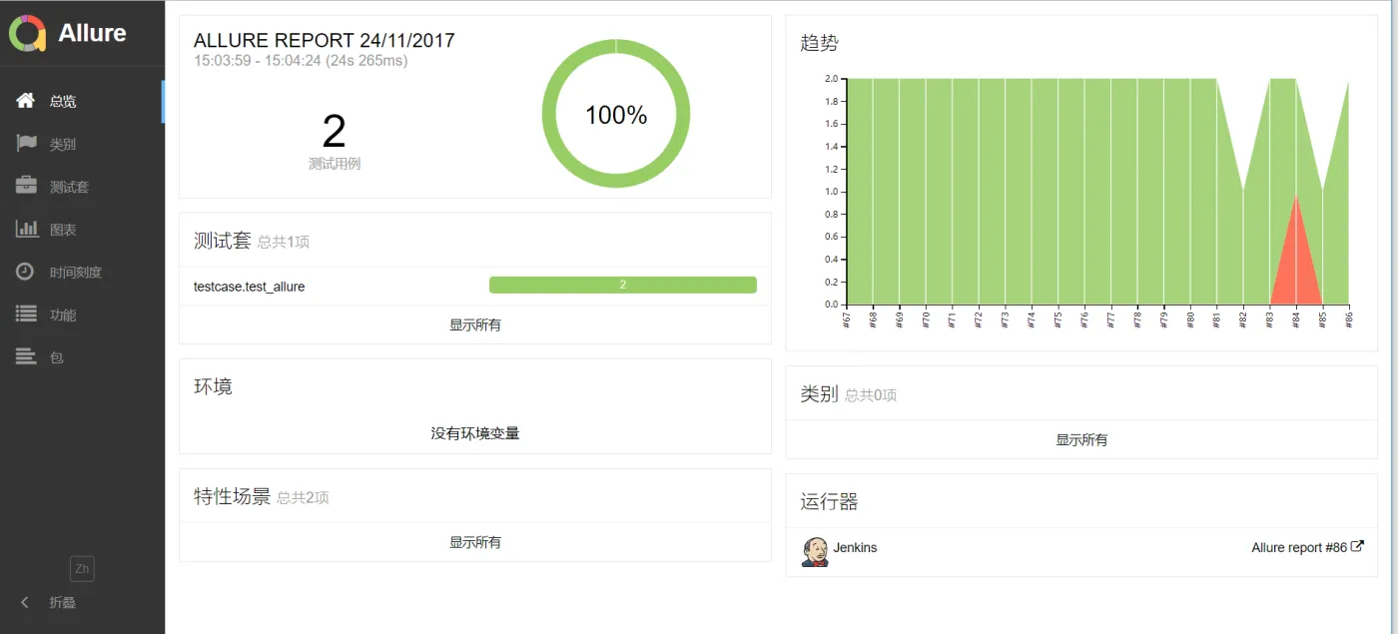Click the 1.0 value on trend y-axis
The image size is (1398, 634).
pos(831,192)
